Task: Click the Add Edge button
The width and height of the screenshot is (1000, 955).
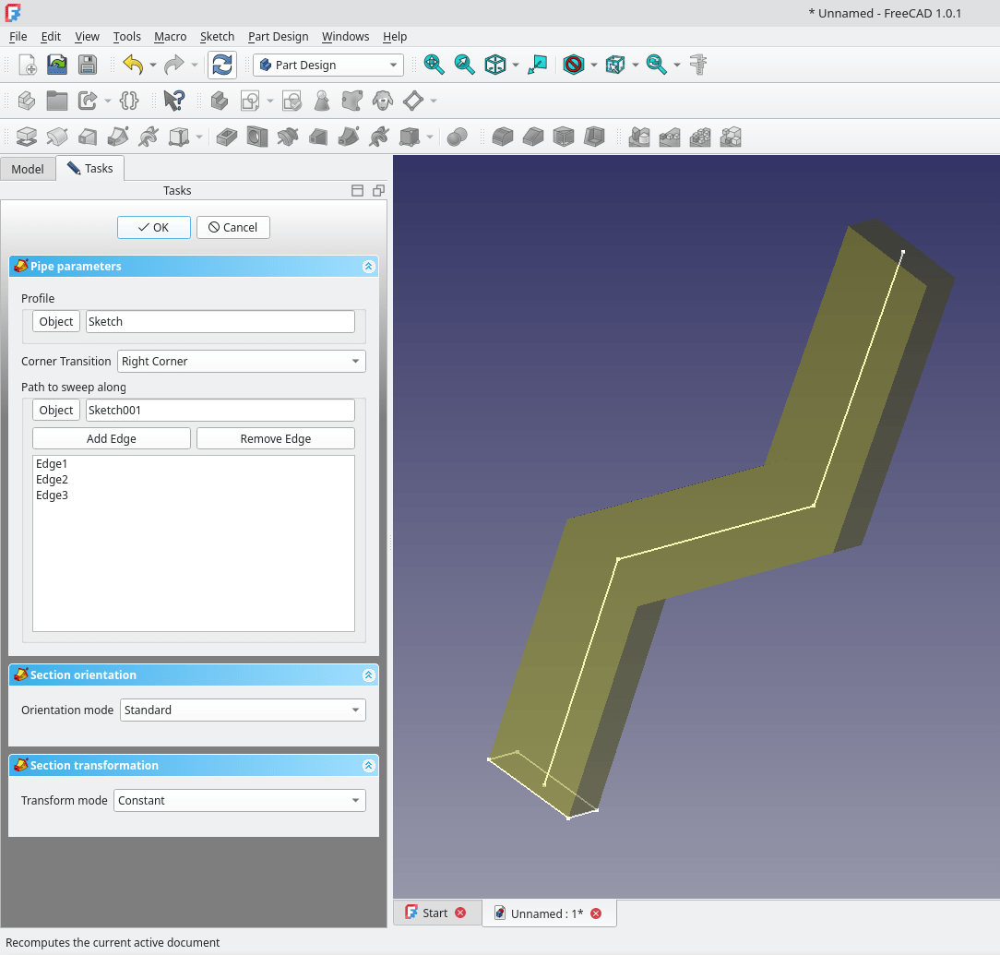Action: pos(111,437)
